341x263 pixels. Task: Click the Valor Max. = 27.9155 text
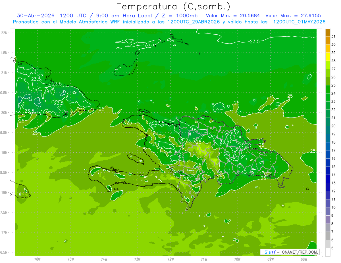pos(293,16)
